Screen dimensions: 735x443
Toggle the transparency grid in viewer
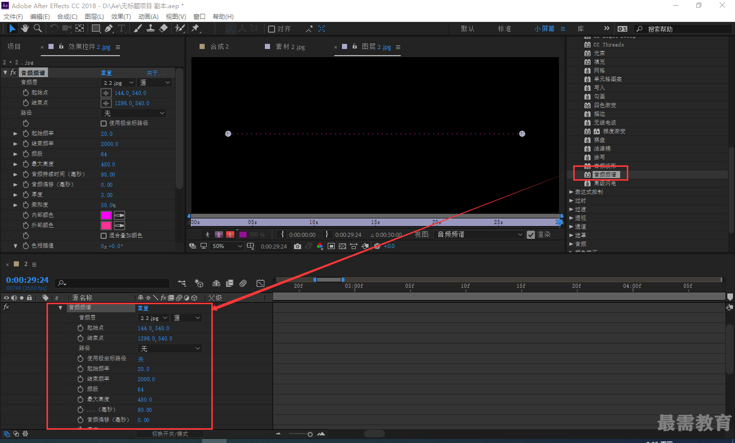(342, 246)
